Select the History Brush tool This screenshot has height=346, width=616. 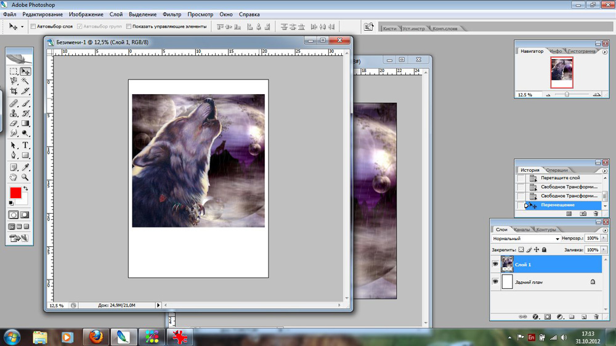[x=25, y=113]
